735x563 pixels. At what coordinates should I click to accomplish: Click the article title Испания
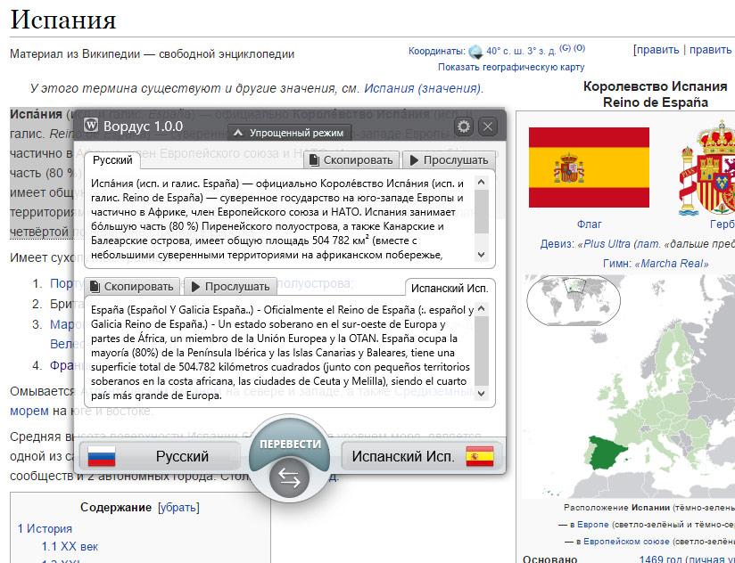[62, 20]
